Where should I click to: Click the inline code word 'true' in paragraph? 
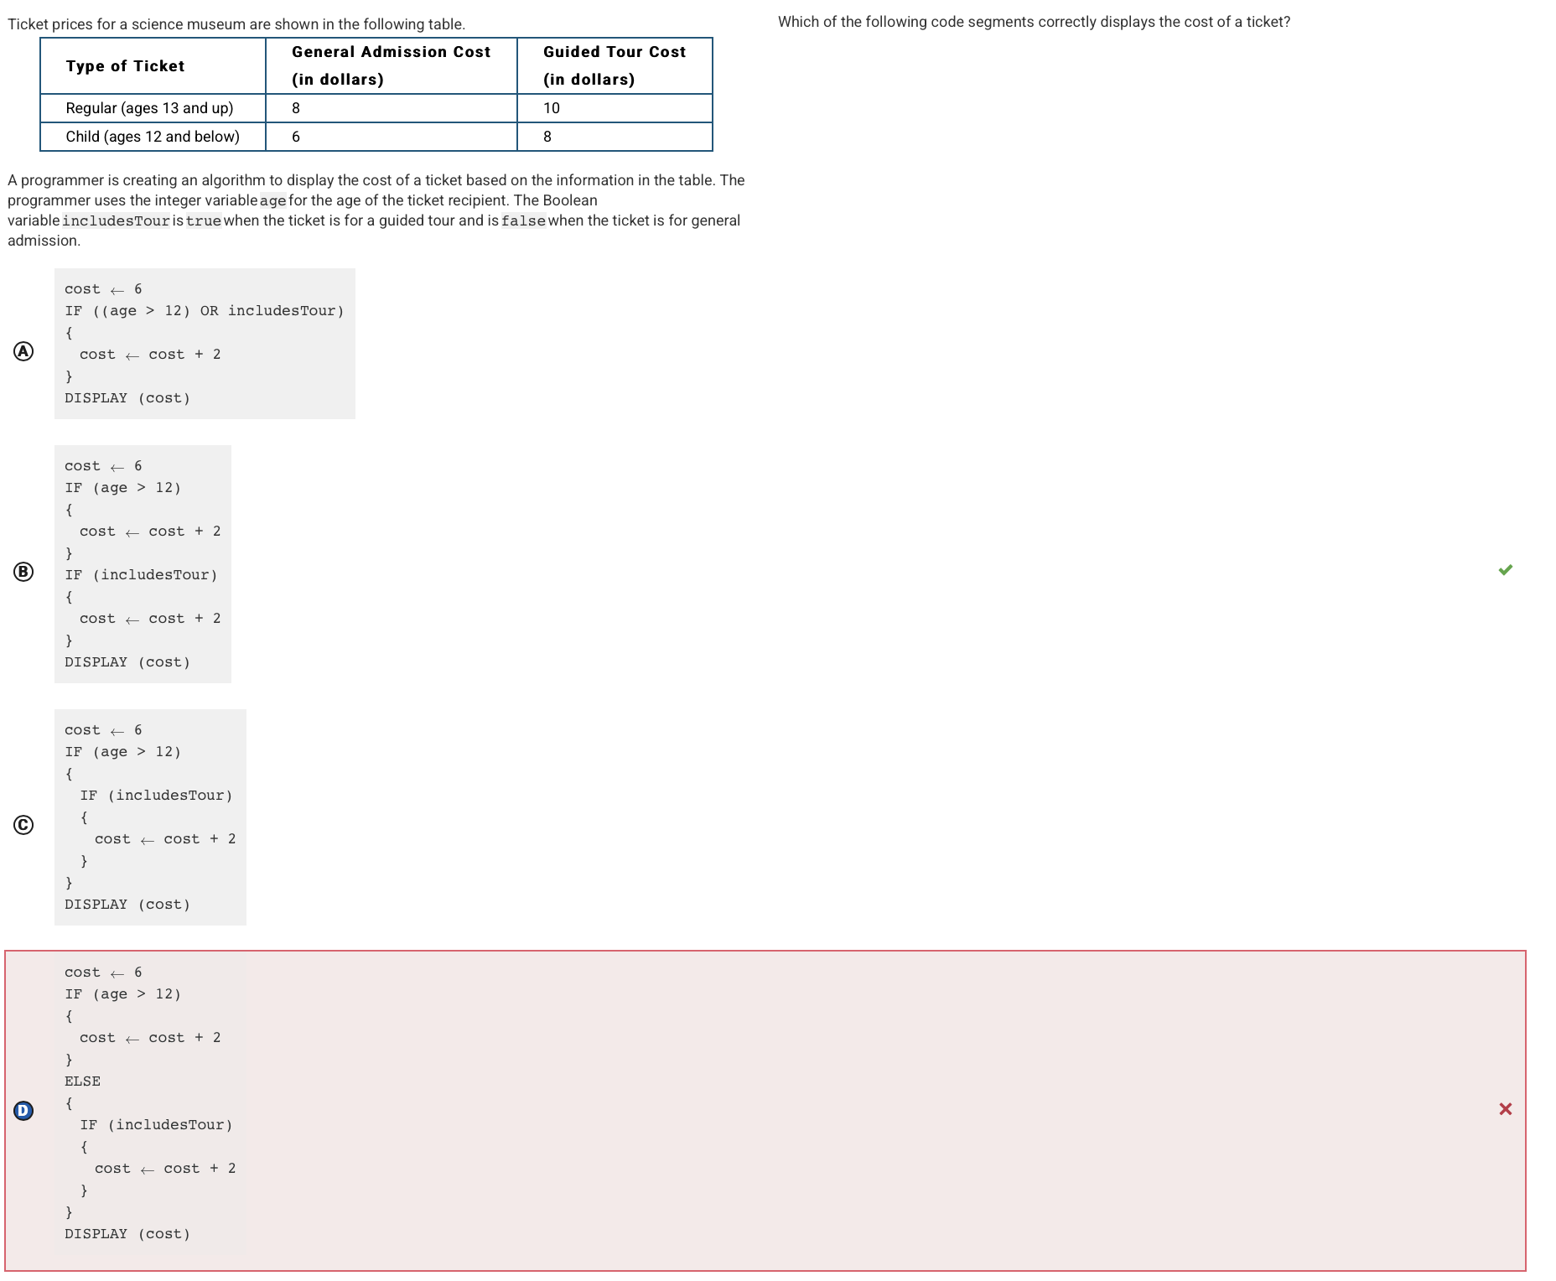pyautogui.click(x=204, y=220)
